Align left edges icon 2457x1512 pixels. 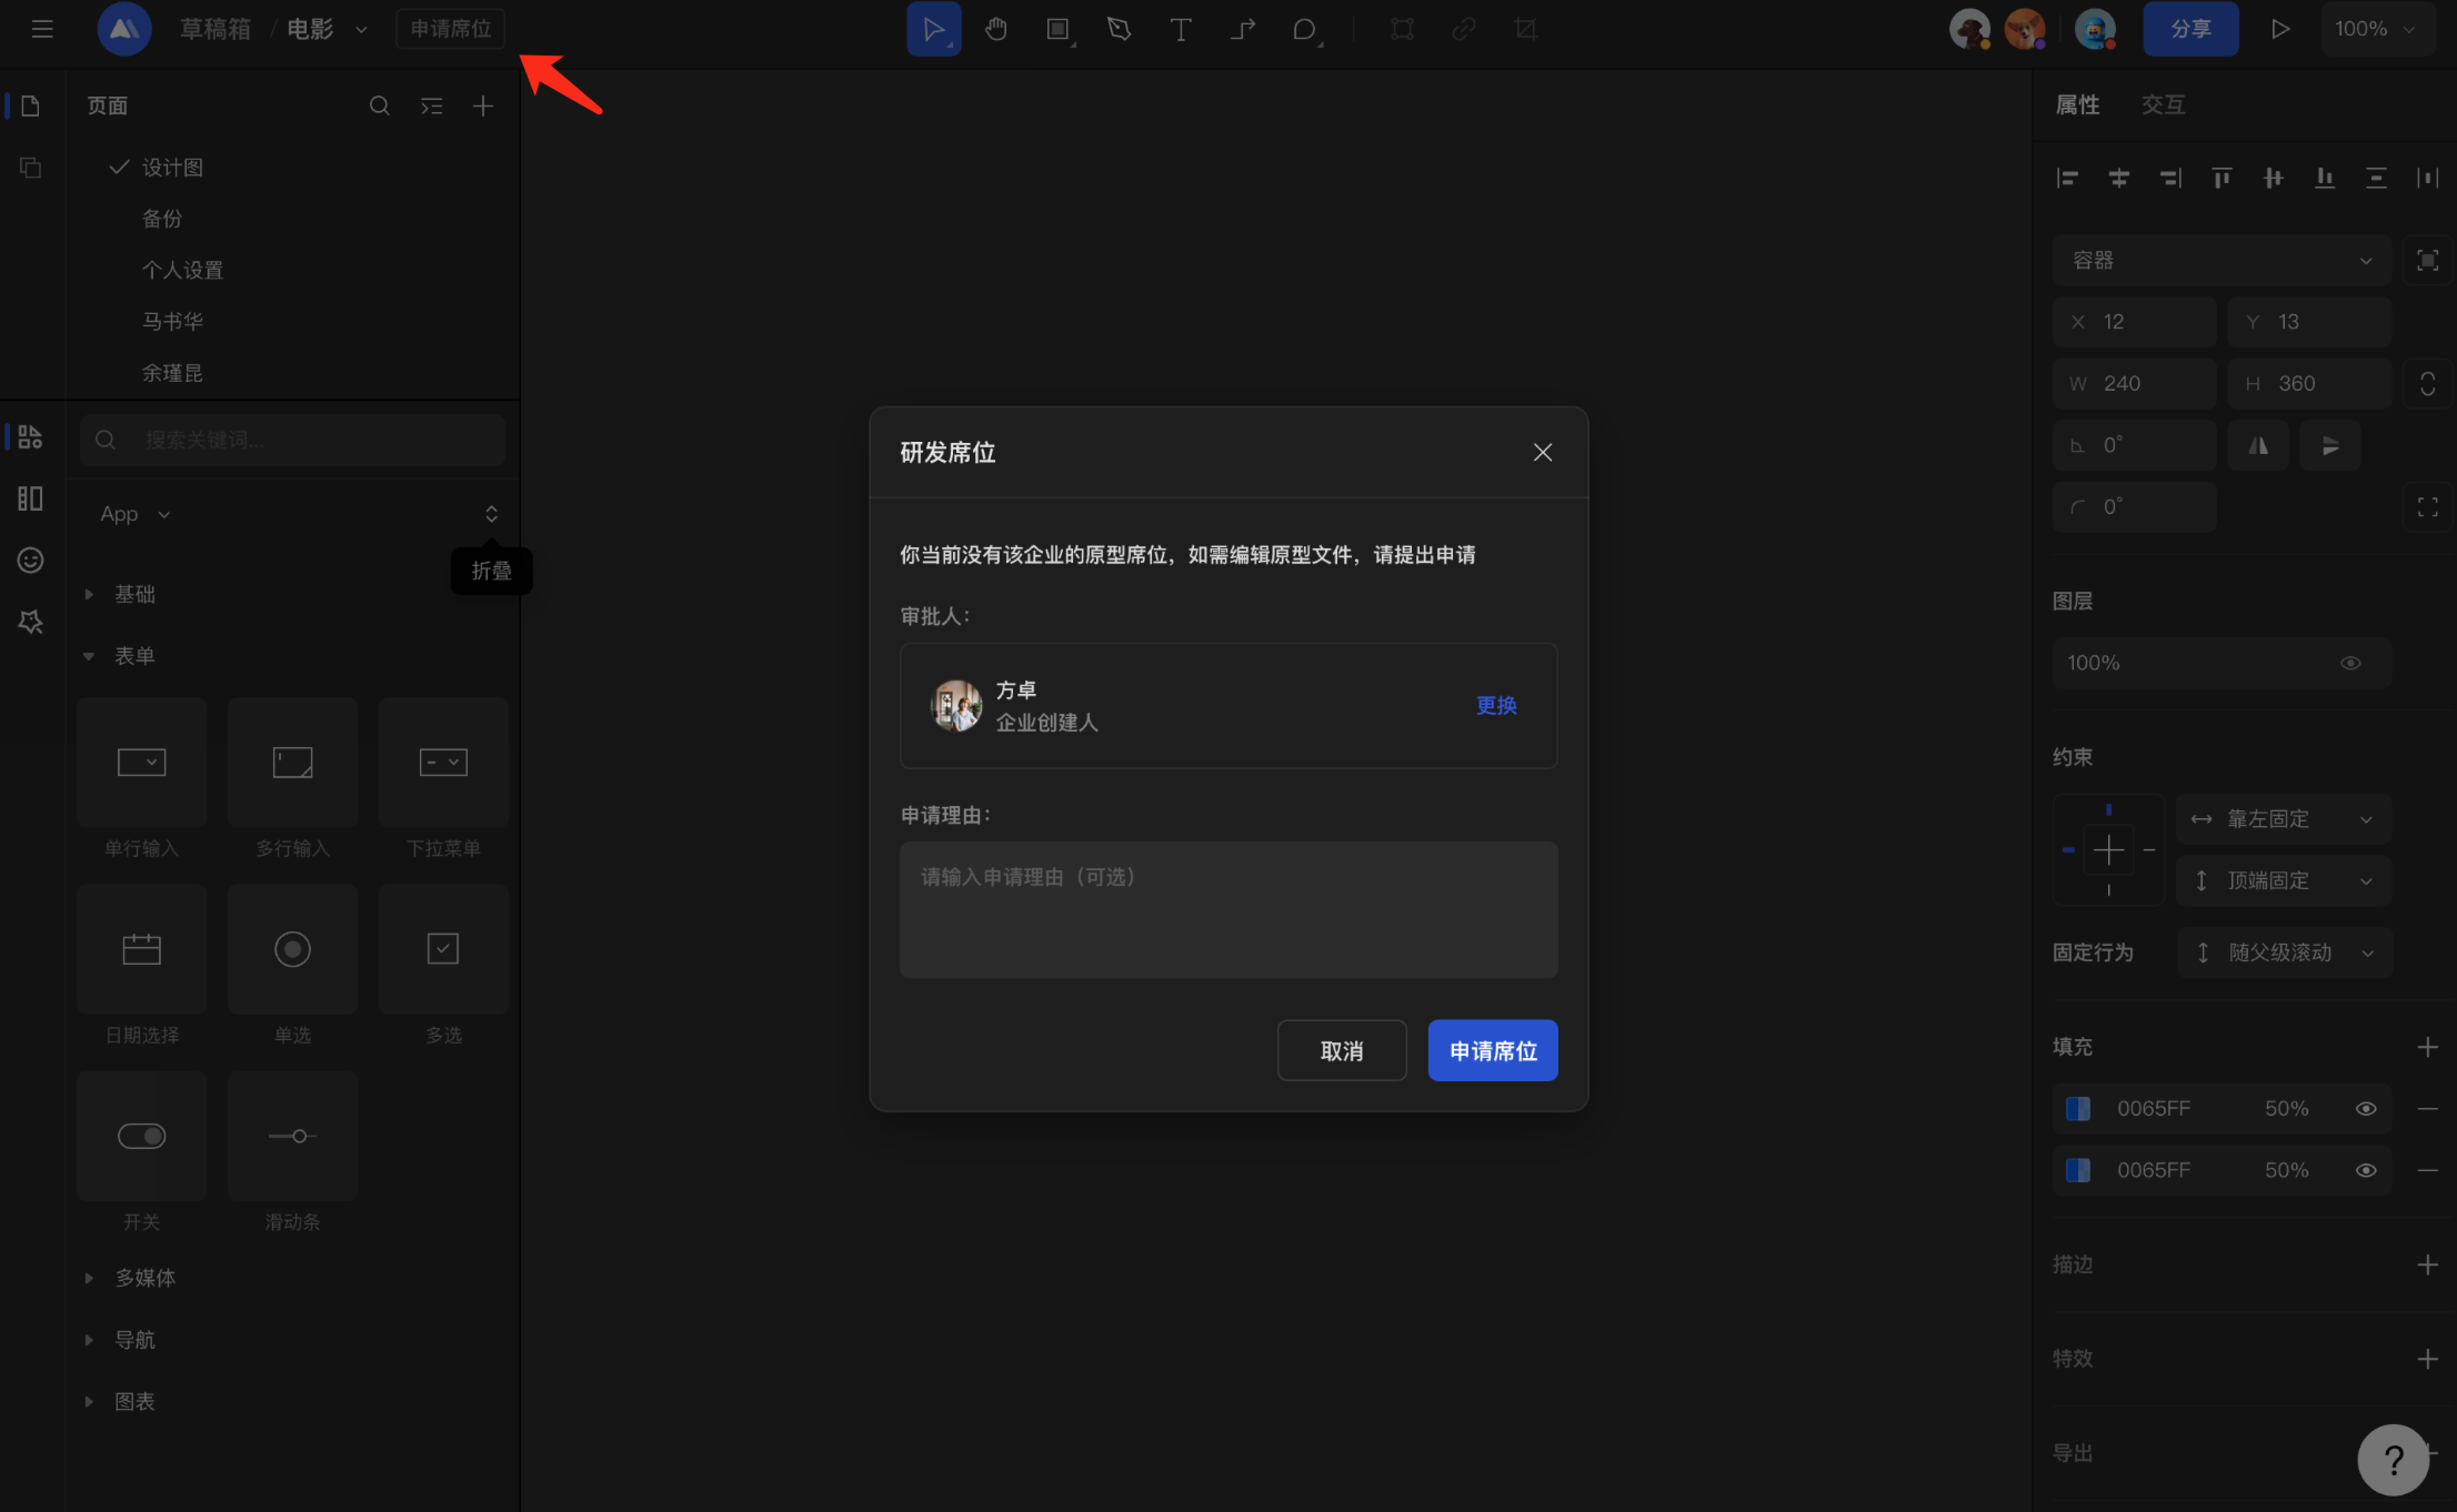pos(2067,178)
